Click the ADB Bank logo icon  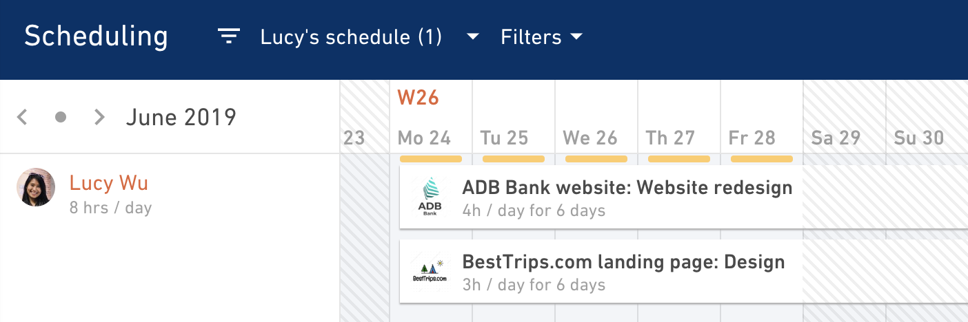430,196
